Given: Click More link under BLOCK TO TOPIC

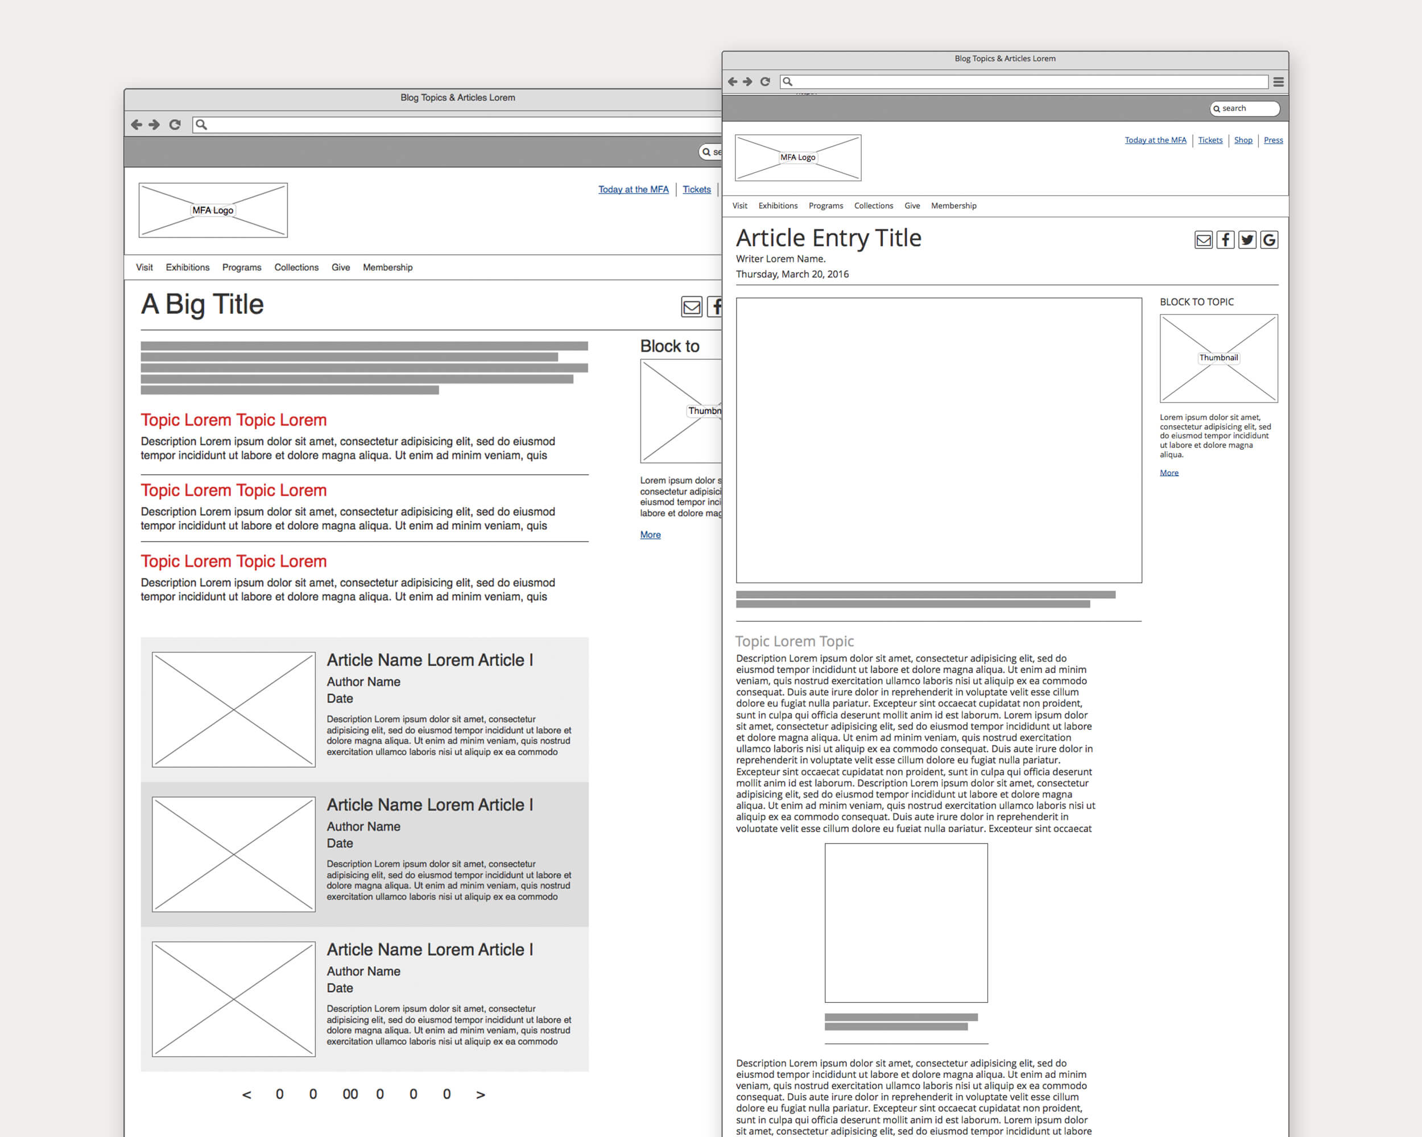Looking at the screenshot, I should pyautogui.click(x=1169, y=472).
